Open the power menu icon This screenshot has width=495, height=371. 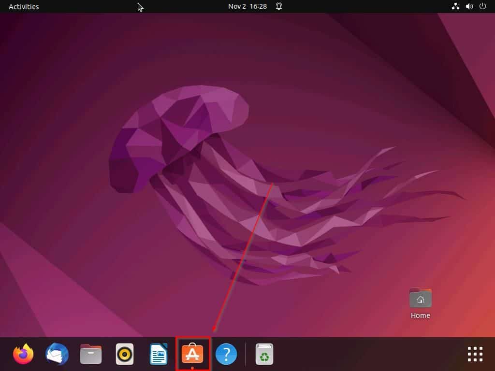coord(483,6)
